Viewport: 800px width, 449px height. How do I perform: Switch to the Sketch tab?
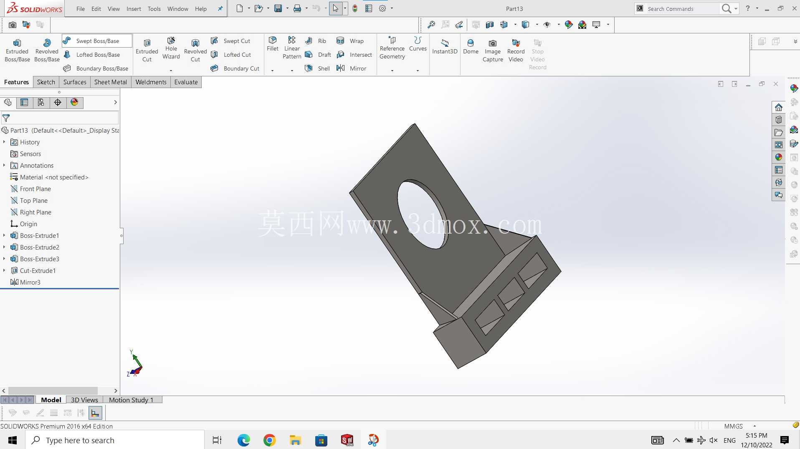(46, 82)
